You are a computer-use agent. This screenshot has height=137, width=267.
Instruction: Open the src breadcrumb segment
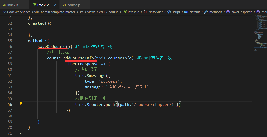click(81, 12)
